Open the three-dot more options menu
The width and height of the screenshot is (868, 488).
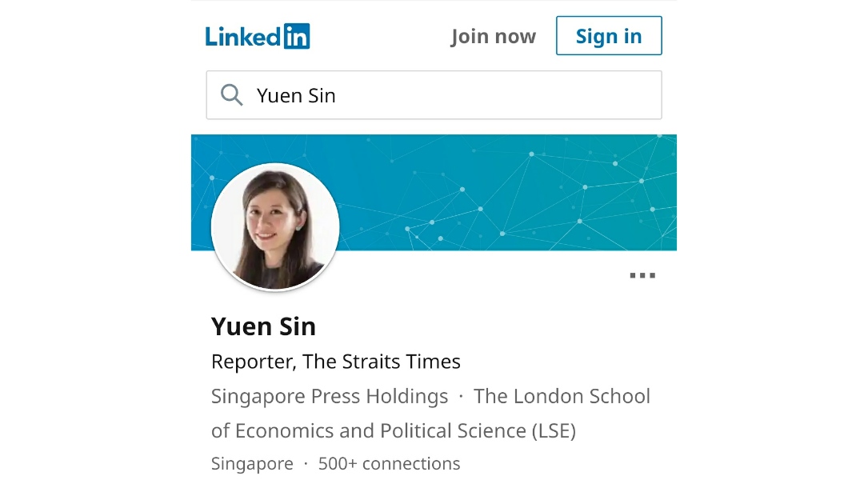click(x=642, y=276)
